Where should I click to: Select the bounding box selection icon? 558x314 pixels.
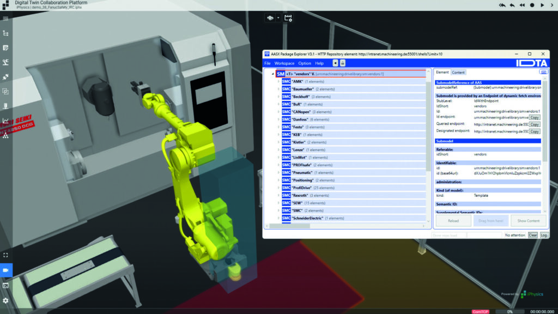(5, 92)
